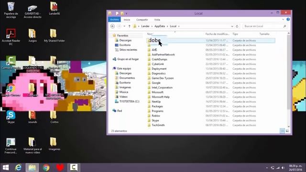This screenshot has width=306, height=172.
Task: Open Música under Este equipo
Action: tap(124, 92)
